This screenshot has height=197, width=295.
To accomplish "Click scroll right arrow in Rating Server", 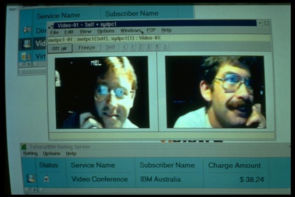I will 35,190.
